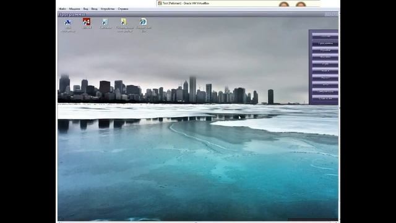Open the Вид menu
396x223 pixels.
click(x=86, y=9)
